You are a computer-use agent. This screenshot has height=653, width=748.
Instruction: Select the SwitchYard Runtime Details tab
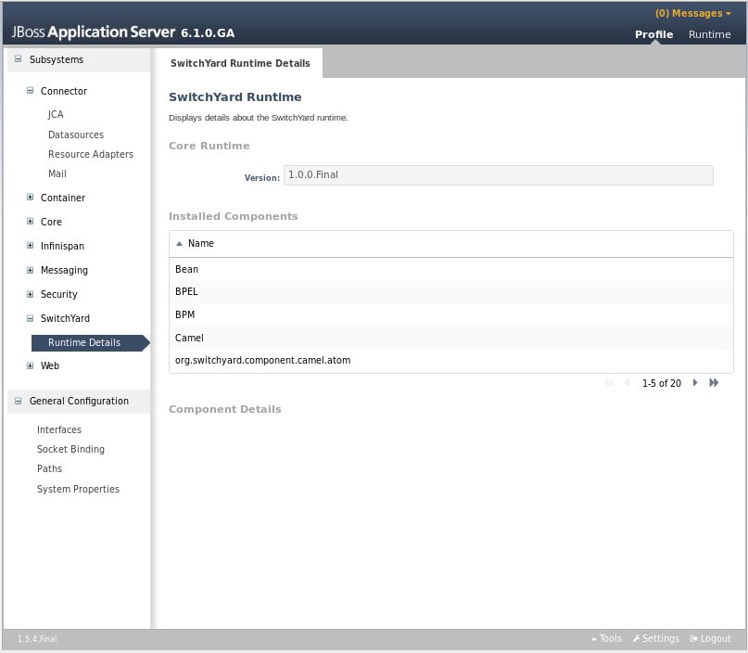[240, 63]
